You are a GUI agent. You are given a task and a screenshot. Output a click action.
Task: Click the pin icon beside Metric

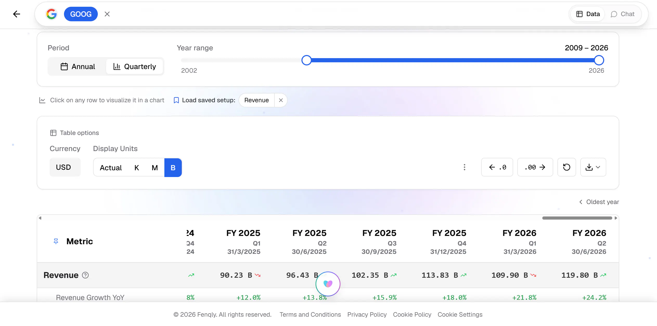coord(56,241)
